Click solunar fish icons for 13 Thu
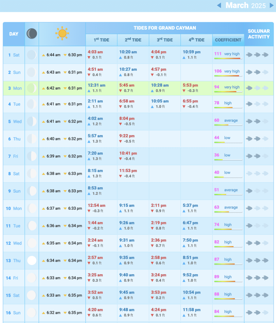 pyautogui.click(x=257, y=261)
